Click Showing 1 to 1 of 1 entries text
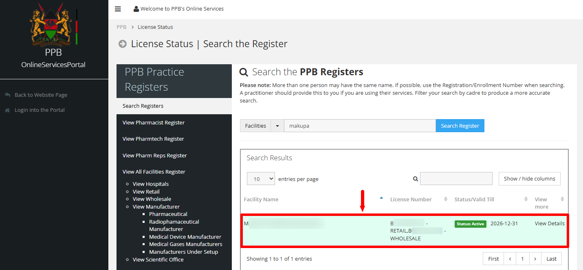 279,259
